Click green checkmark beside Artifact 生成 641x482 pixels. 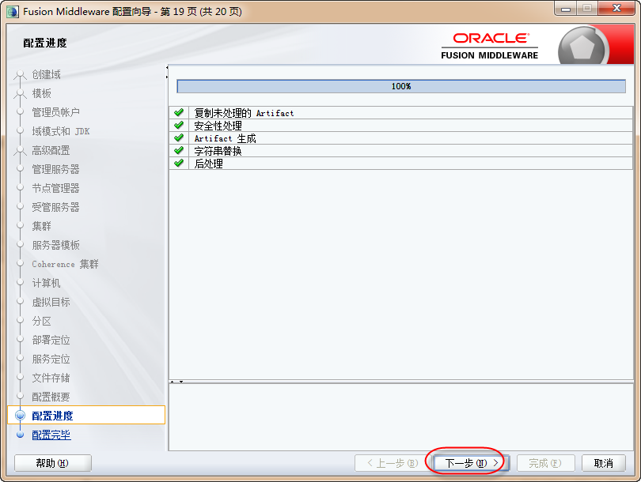[x=179, y=137]
